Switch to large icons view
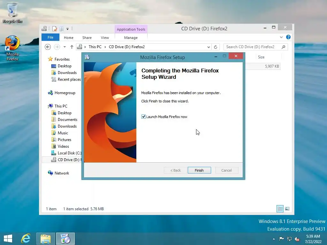The height and width of the screenshot is (245, 327). [x=287, y=209]
